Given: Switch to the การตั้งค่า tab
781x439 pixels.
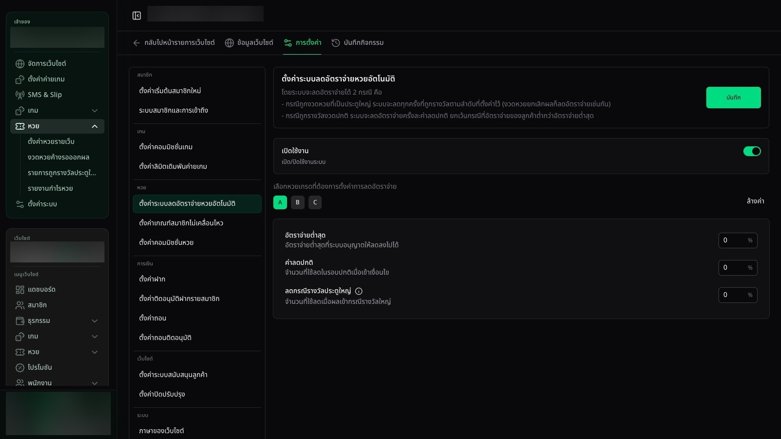Looking at the screenshot, I should [303, 43].
